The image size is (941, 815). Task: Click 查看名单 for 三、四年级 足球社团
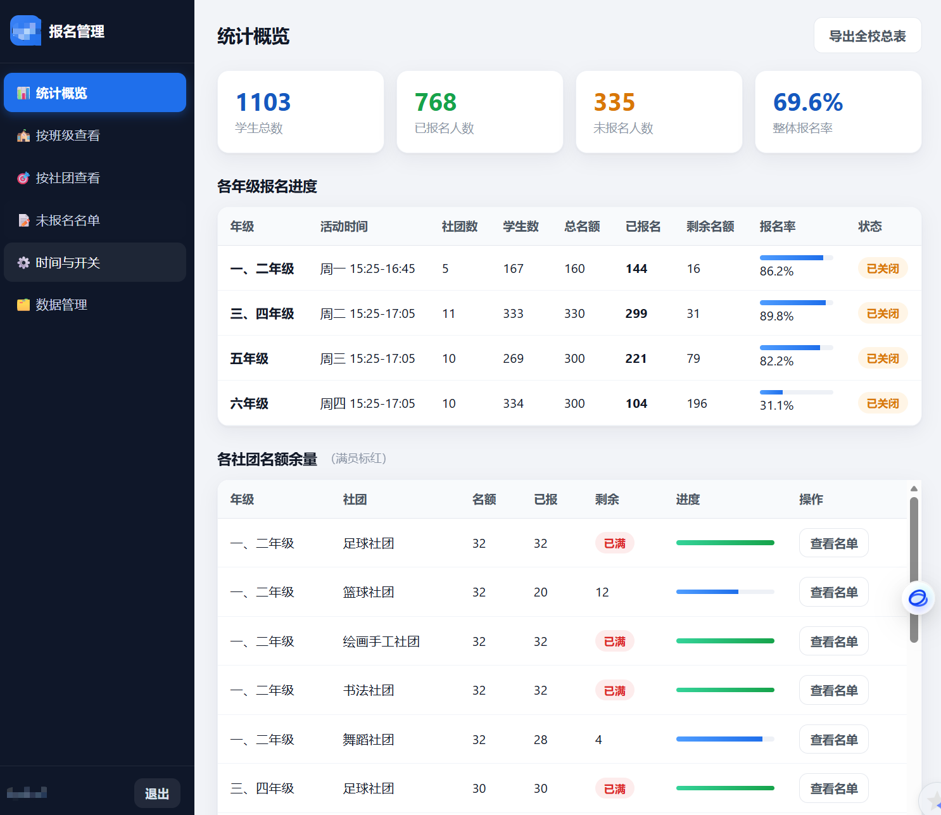pyautogui.click(x=833, y=788)
